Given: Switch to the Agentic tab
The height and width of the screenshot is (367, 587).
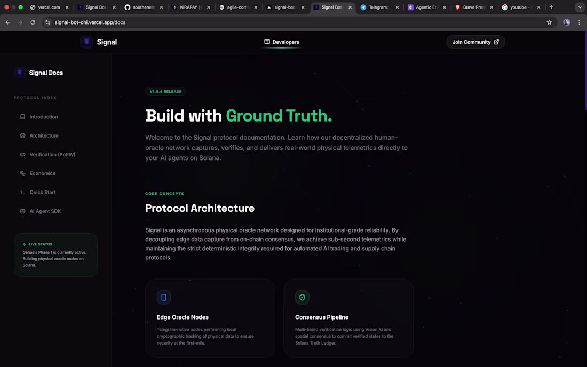Looking at the screenshot, I should coord(426,7).
